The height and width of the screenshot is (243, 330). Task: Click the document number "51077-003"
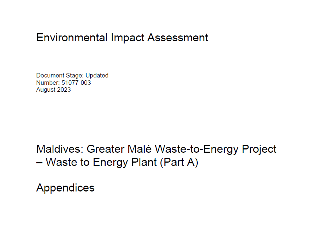click(x=76, y=83)
